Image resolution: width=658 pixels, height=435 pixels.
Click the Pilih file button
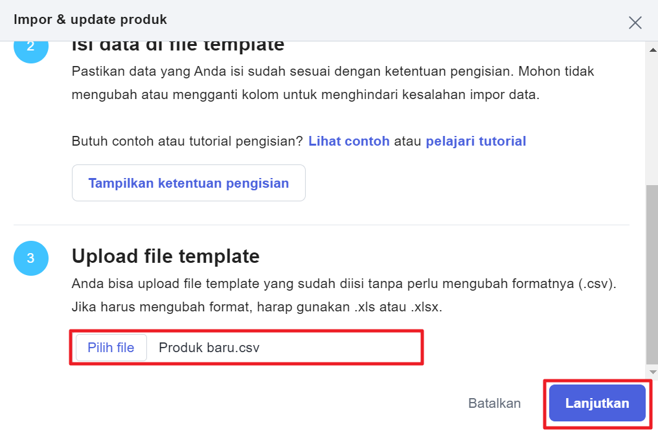pyautogui.click(x=111, y=348)
